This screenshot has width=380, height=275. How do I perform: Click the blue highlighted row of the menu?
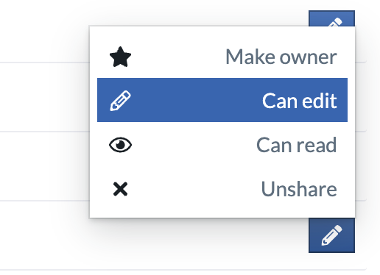(222, 100)
